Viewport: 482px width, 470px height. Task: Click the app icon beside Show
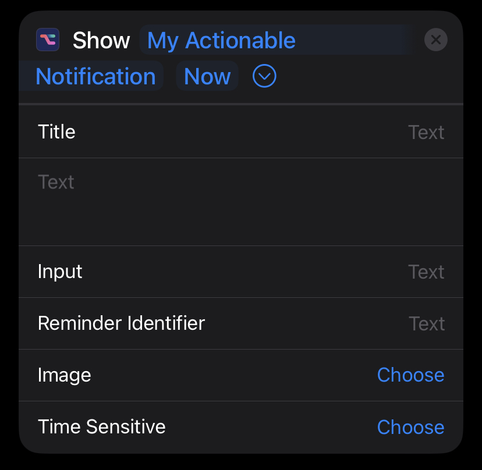tap(48, 40)
